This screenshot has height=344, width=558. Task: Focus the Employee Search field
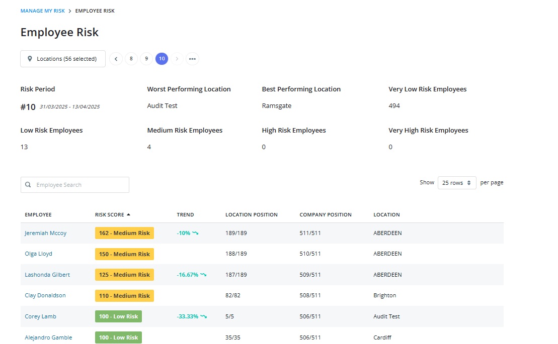click(x=75, y=185)
